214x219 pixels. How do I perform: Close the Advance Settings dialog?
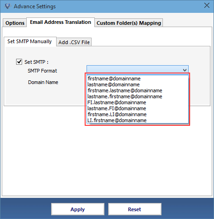(x=207, y=6)
